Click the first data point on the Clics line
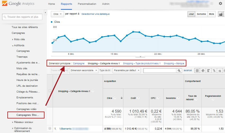The width and height of the screenshot is (225, 133). pos(52,43)
